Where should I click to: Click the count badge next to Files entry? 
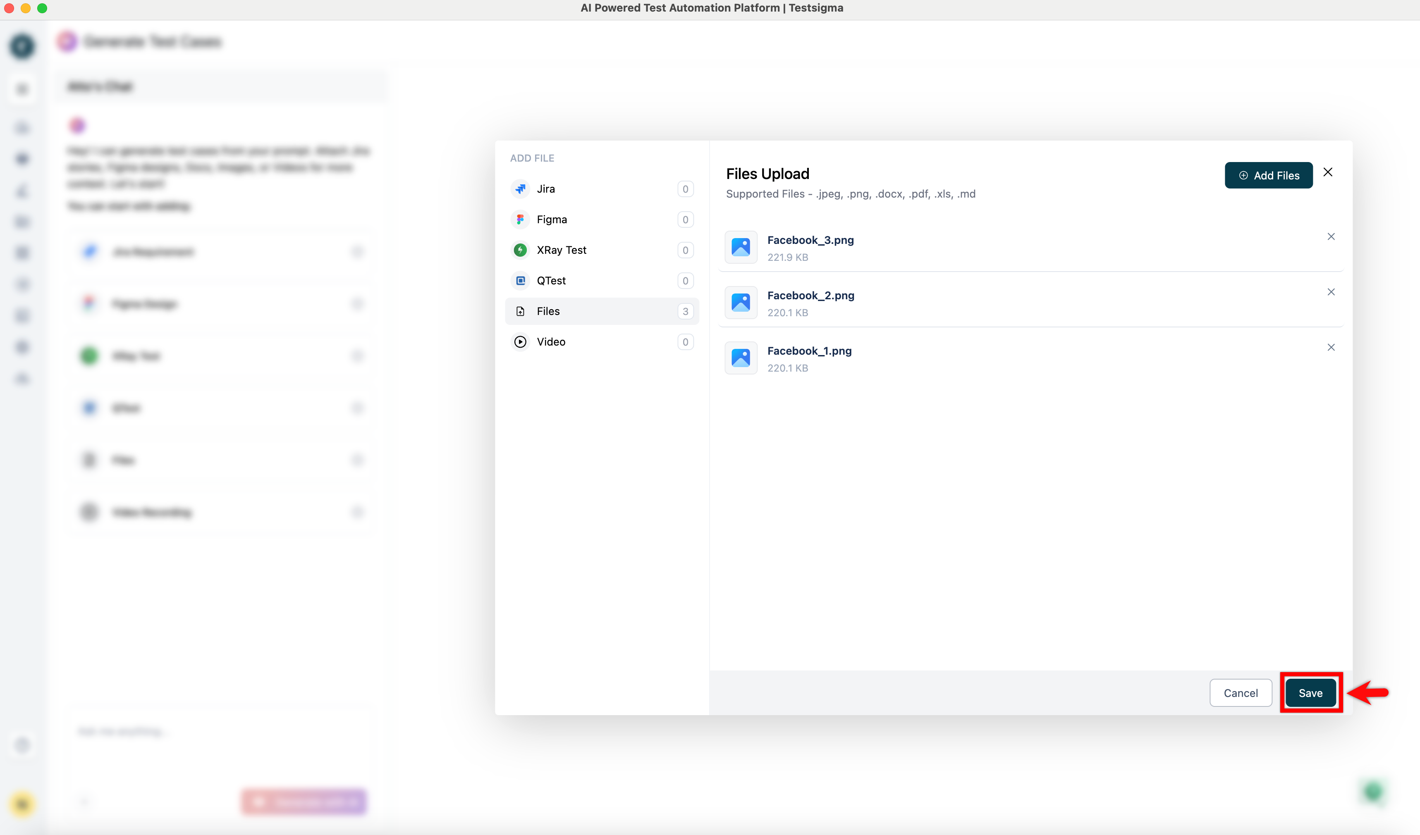pyautogui.click(x=685, y=310)
